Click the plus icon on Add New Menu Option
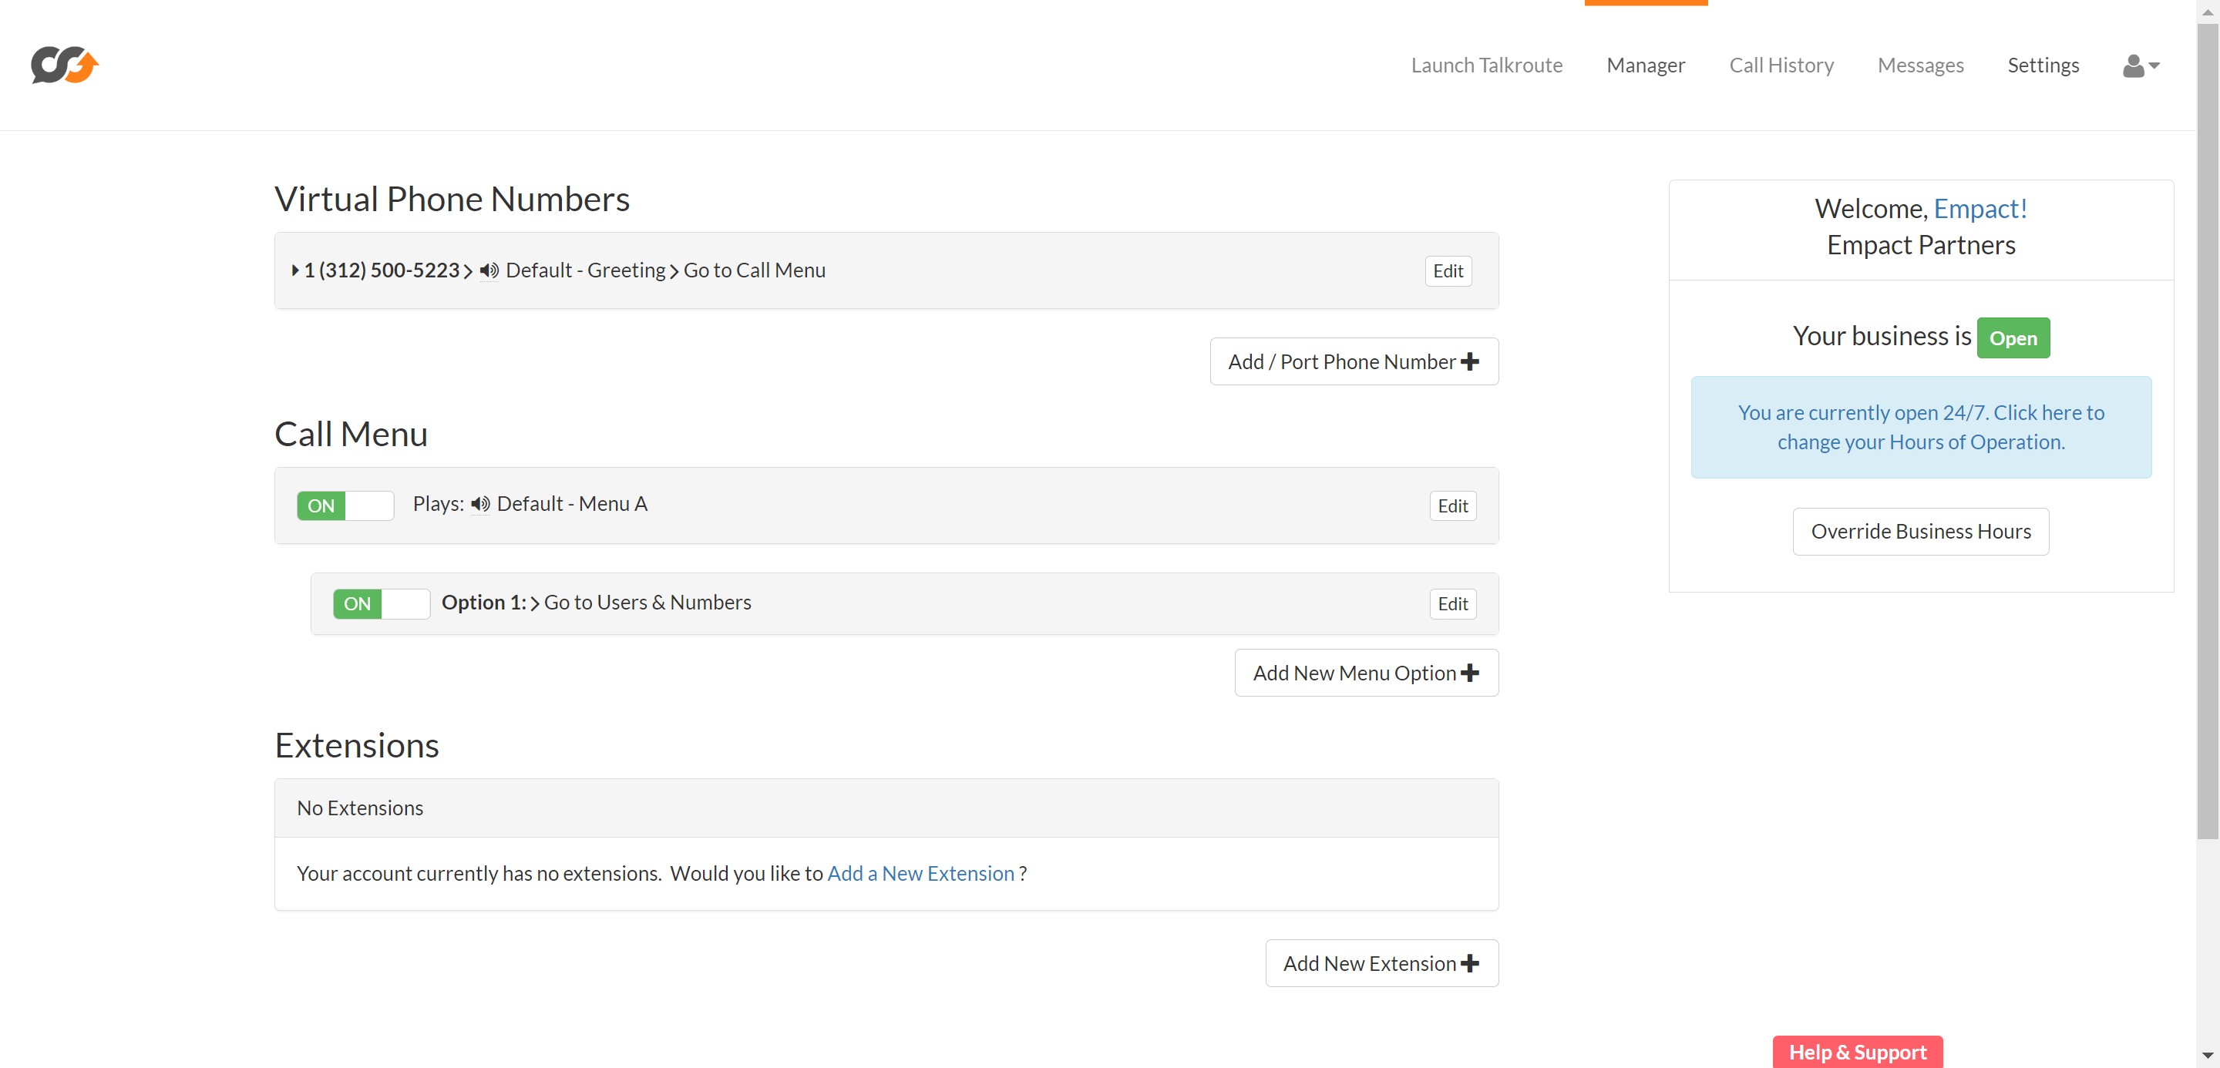This screenshot has height=1068, width=2220. 1470,673
